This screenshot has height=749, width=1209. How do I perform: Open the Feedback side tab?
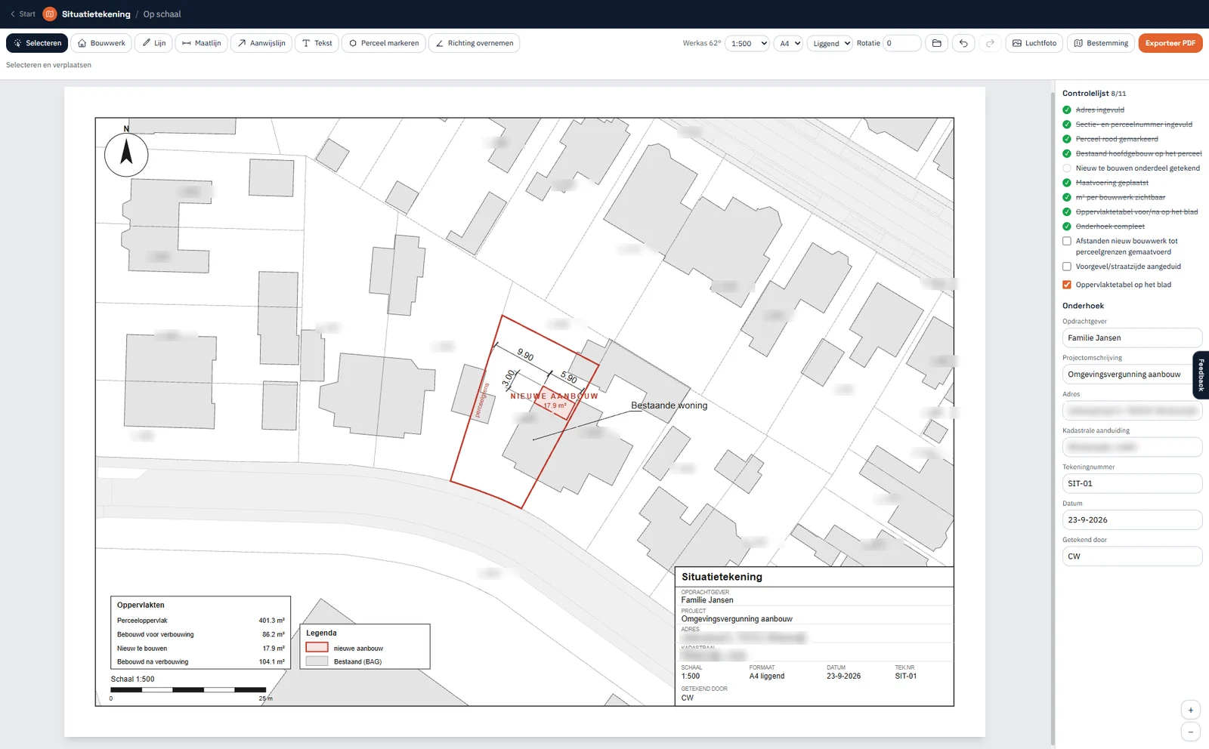click(1201, 375)
